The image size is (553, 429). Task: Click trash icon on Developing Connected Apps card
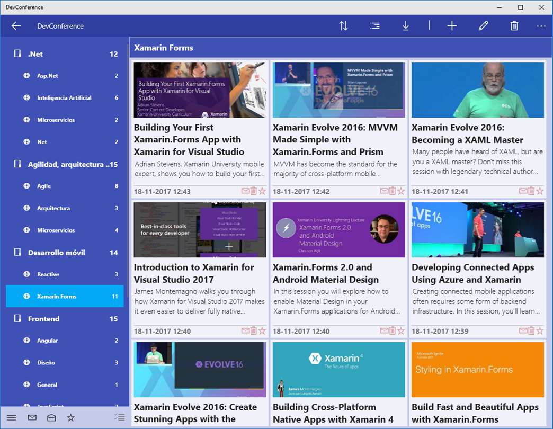click(x=531, y=330)
